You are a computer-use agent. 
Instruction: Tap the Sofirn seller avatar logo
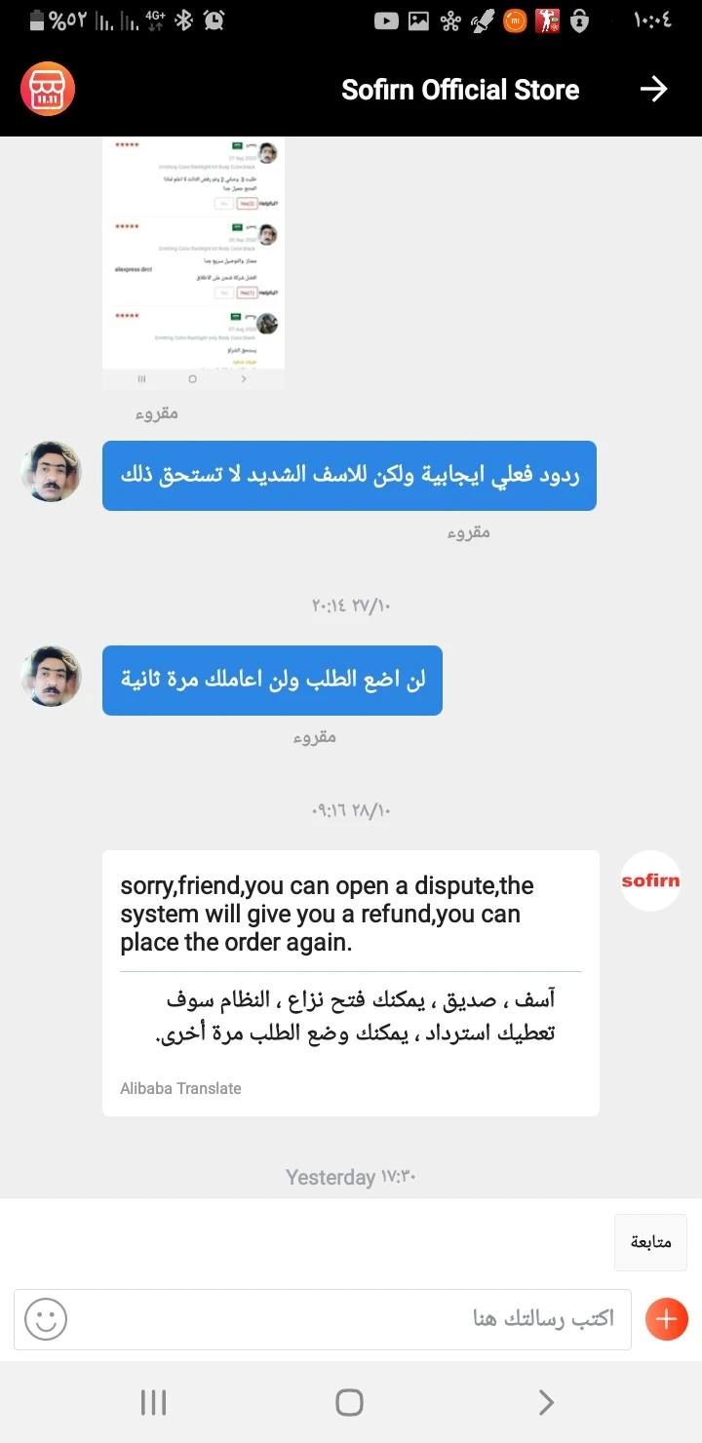click(x=650, y=880)
